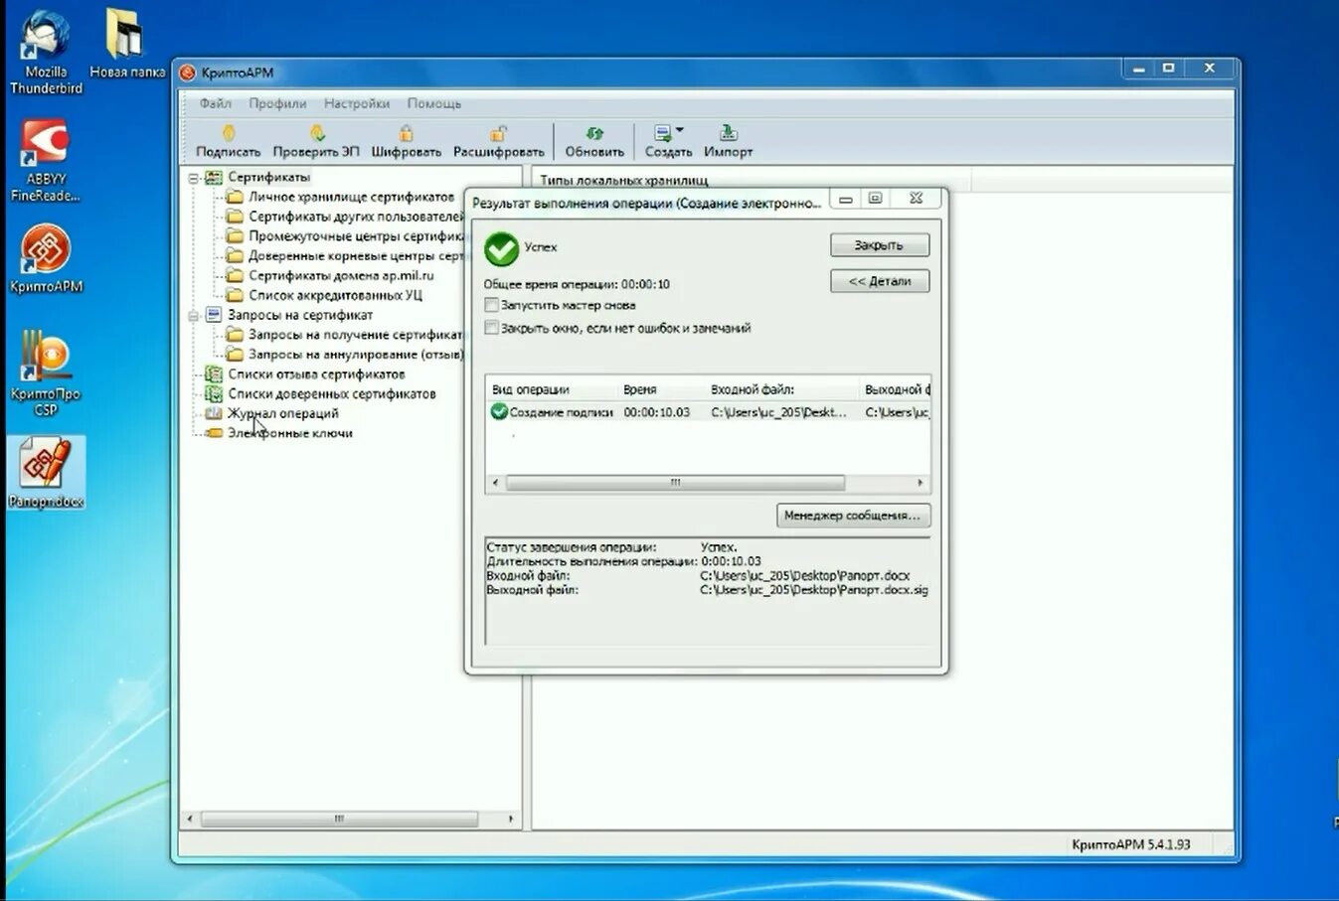Click the Обновить refresh icon
Viewport: 1339px width, 901px height.
pyautogui.click(x=594, y=133)
